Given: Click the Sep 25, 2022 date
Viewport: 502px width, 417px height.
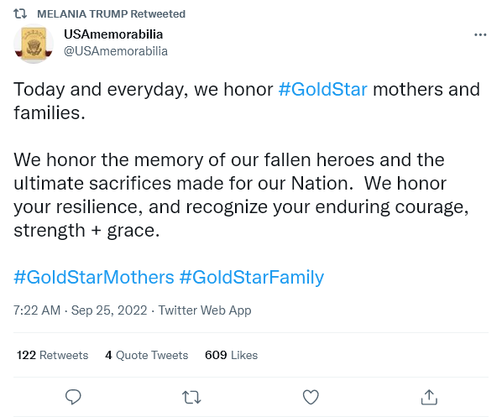Looking at the screenshot, I should tap(109, 310).
